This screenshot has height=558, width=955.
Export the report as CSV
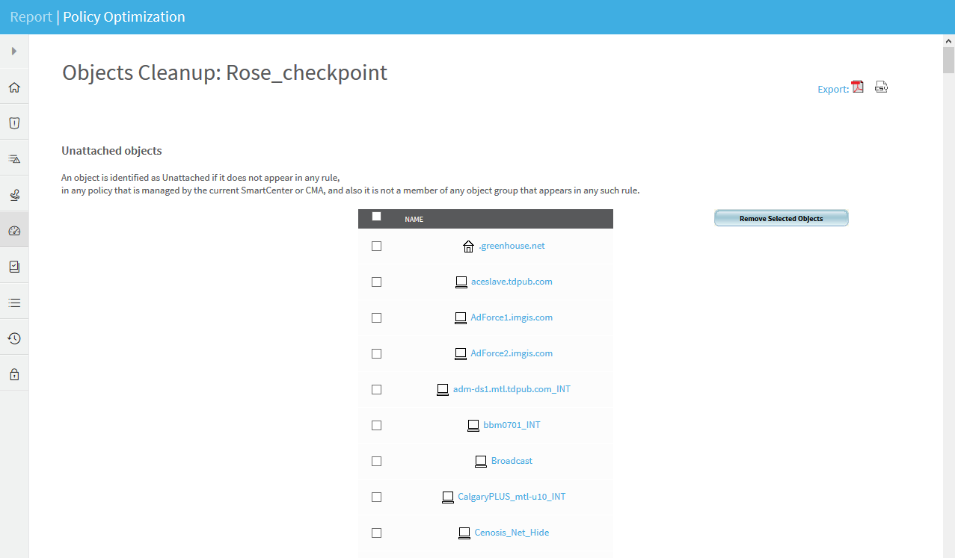point(881,87)
